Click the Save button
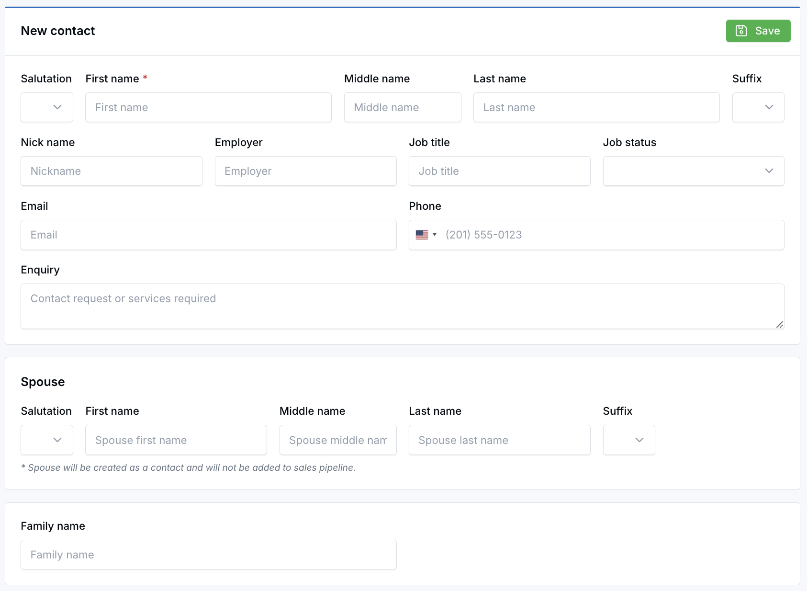Image resolution: width=807 pixels, height=591 pixels. (758, 31)
